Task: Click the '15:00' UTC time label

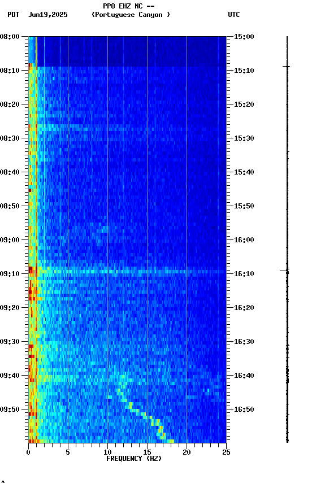Action: [244, 37]
